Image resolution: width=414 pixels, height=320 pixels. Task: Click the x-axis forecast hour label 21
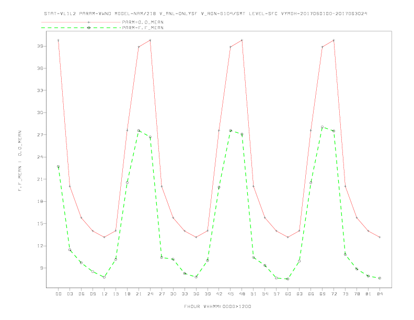pyautogui.click(x=139, y=294)
